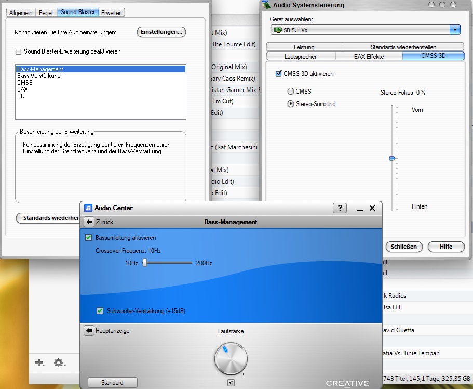Click the Lautstärke volume knob
The height and width of the screenshot is (389, 473).
231,359
